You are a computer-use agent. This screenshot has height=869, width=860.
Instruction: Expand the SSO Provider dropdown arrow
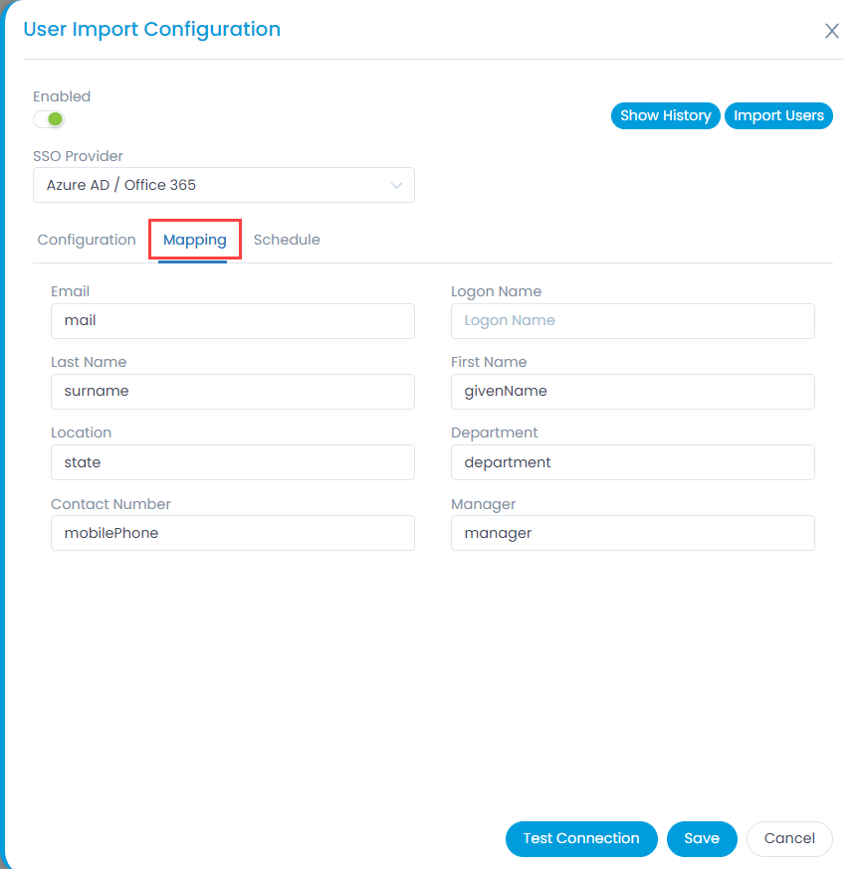396,185
